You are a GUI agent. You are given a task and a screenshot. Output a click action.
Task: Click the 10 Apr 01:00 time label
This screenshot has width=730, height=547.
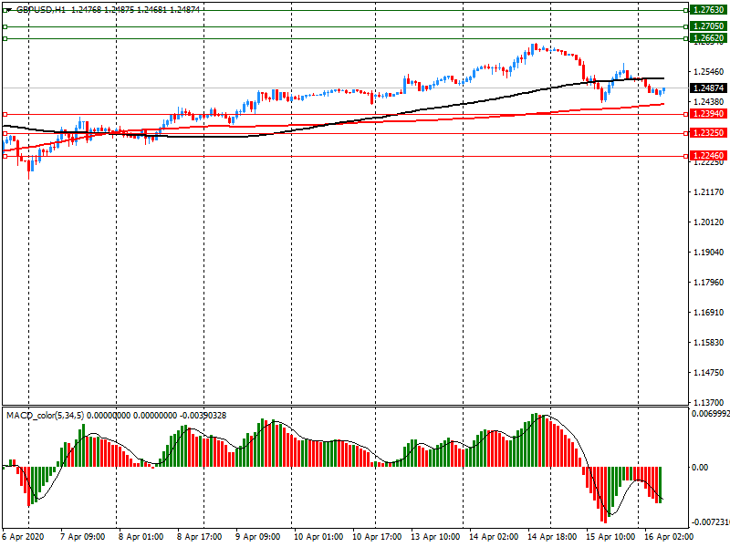pos(318,537)
